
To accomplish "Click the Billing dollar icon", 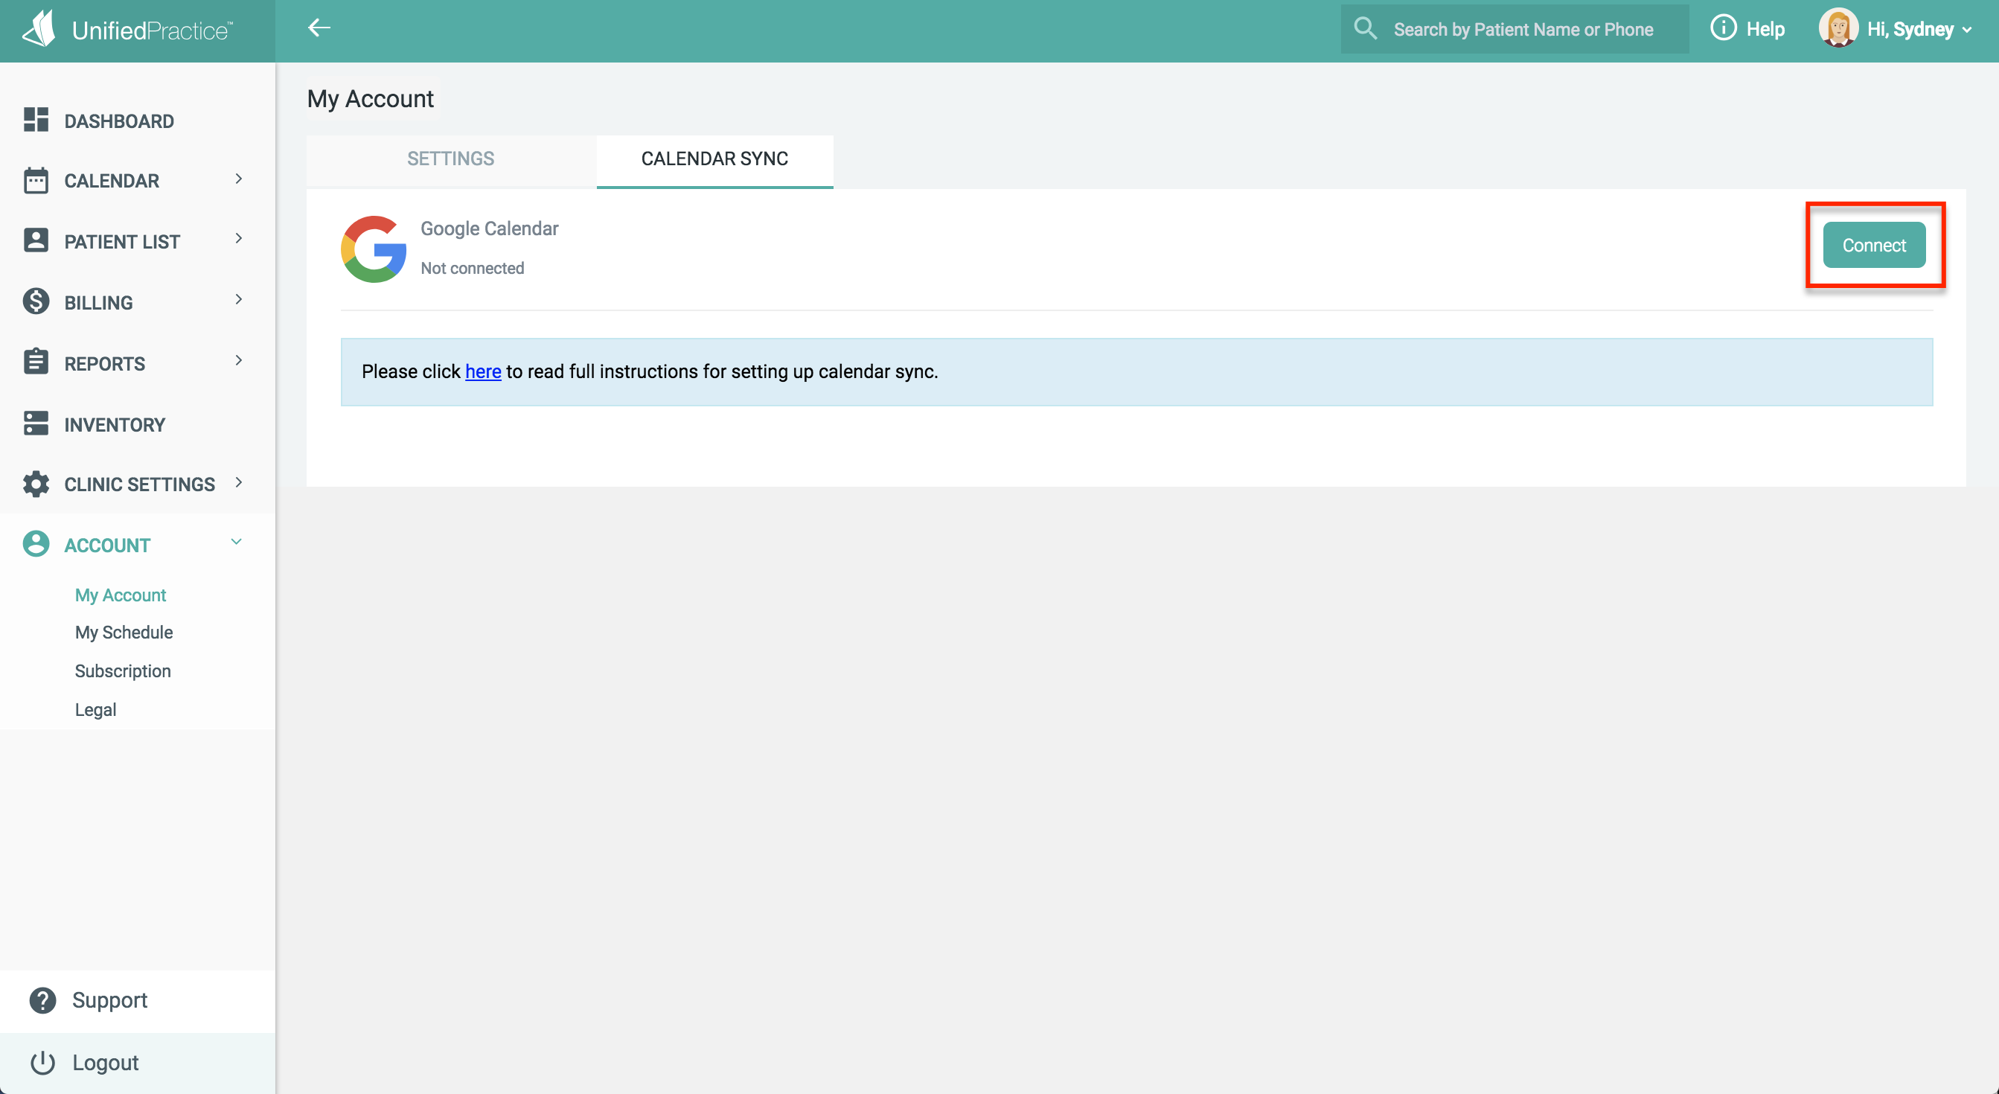I will point(36,302).
